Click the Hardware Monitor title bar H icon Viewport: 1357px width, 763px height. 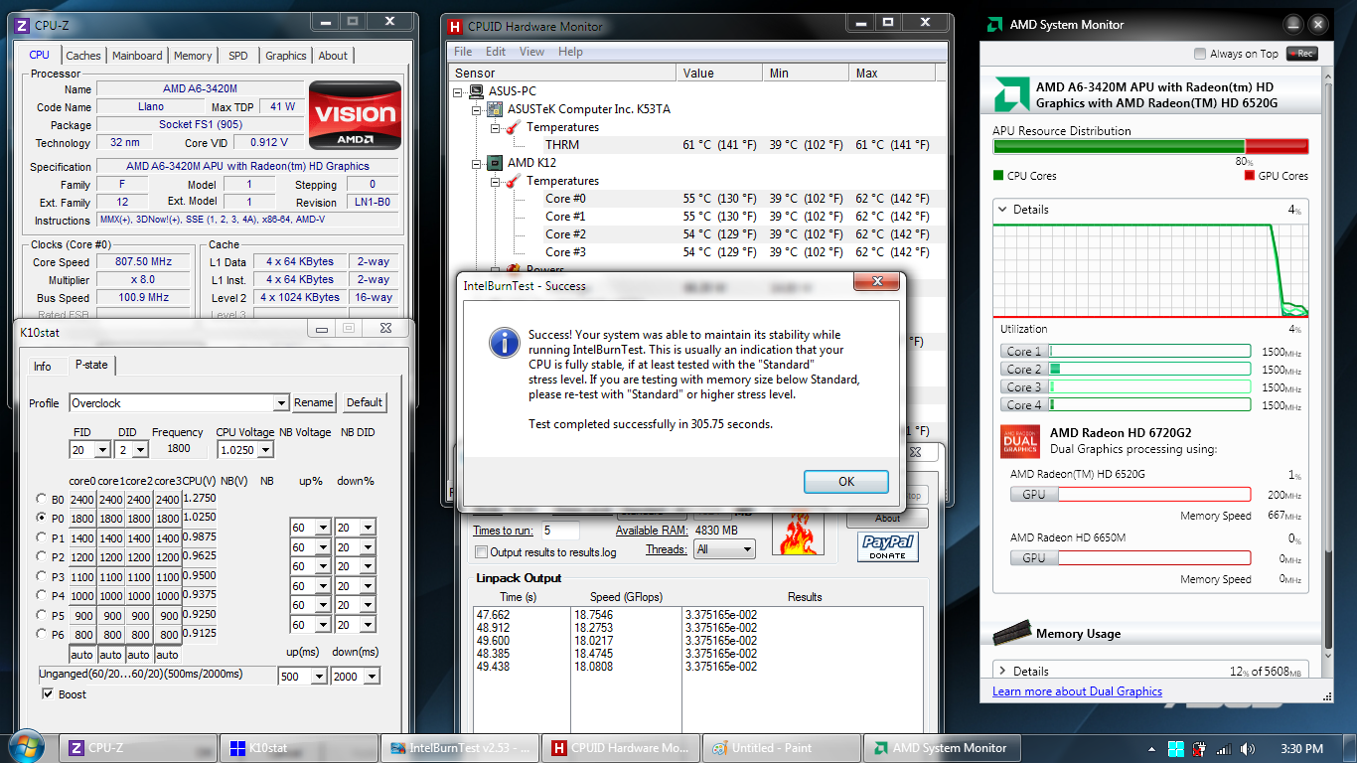click(455, 27)
